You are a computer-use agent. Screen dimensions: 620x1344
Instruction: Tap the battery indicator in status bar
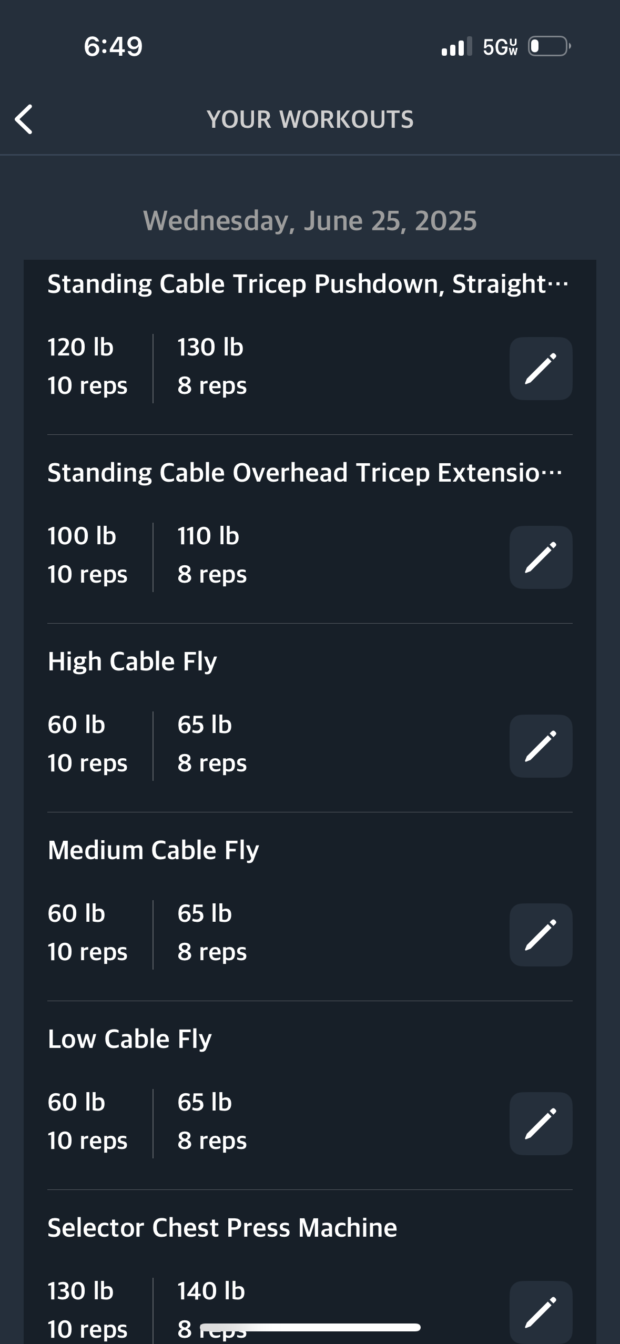point(550,46)
